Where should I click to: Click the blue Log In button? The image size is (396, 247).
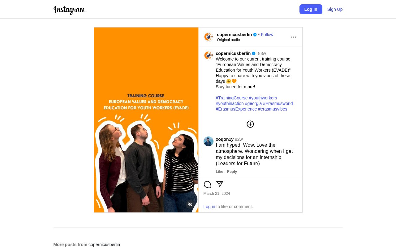click(311, 9)
